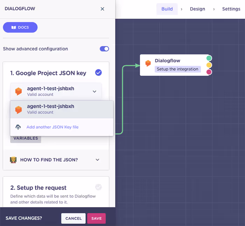Switch to the Design tab
Screen dimensions: 245x226
click(197, 9)
